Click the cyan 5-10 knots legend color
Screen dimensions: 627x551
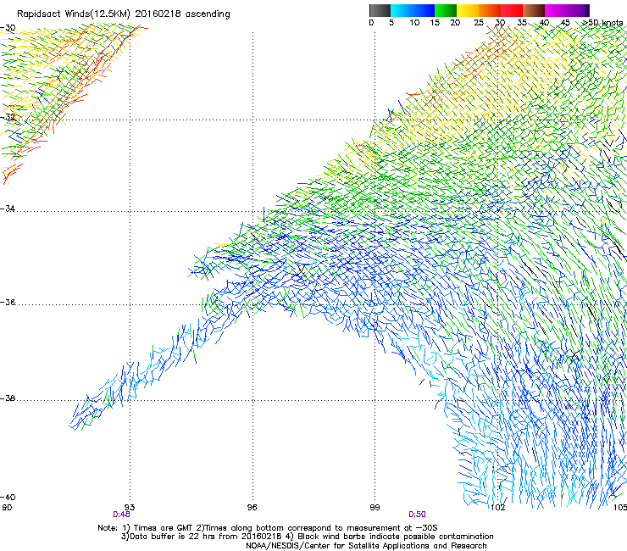click(402, 10)
